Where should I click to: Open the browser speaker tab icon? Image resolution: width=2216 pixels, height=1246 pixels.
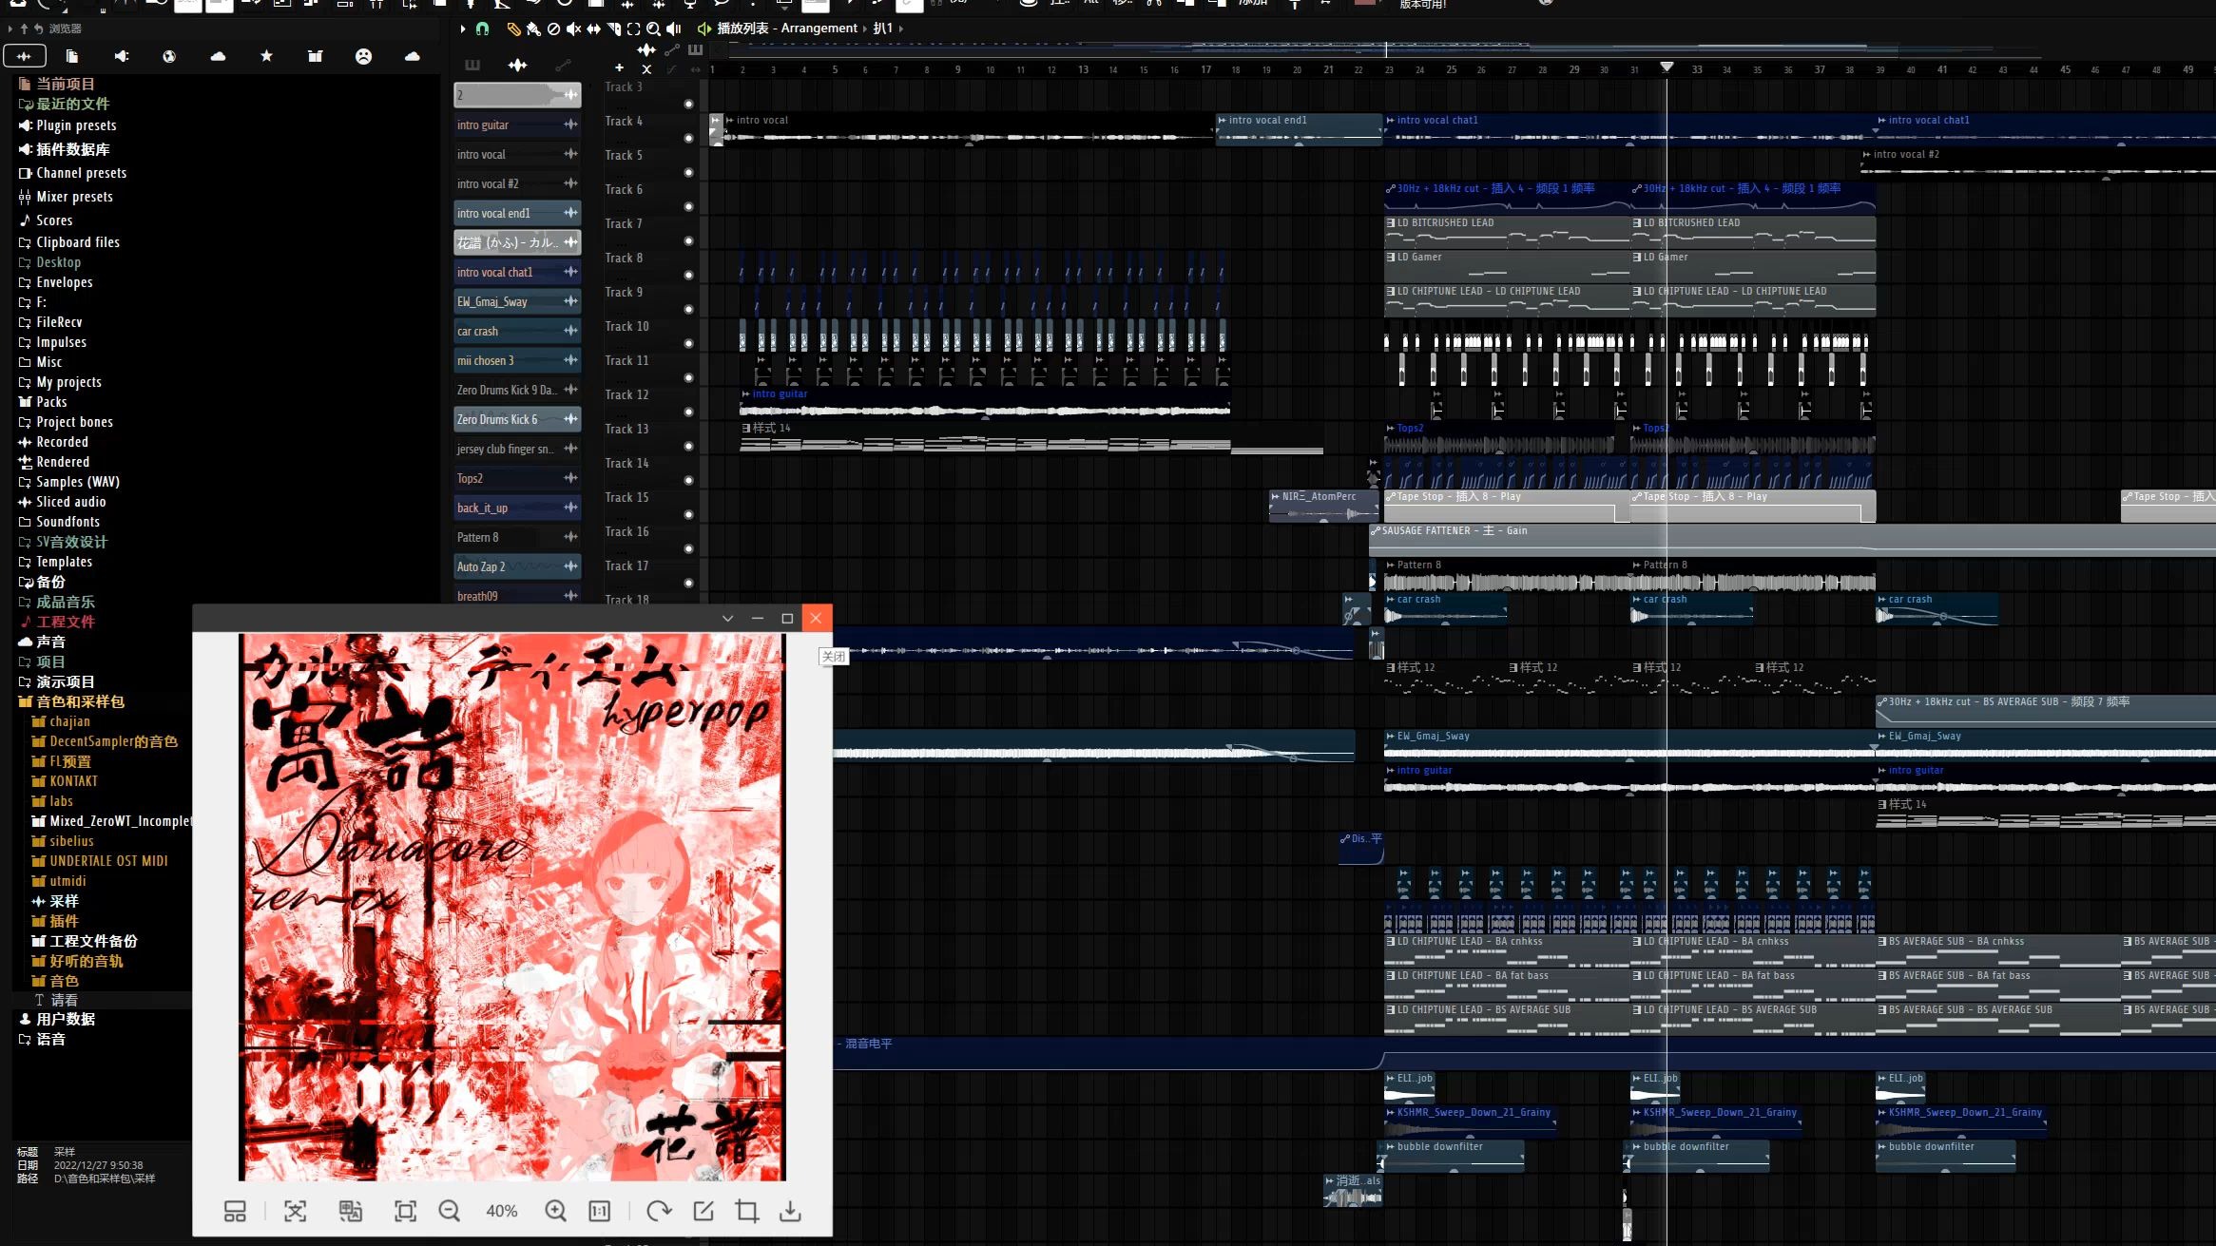121,56
